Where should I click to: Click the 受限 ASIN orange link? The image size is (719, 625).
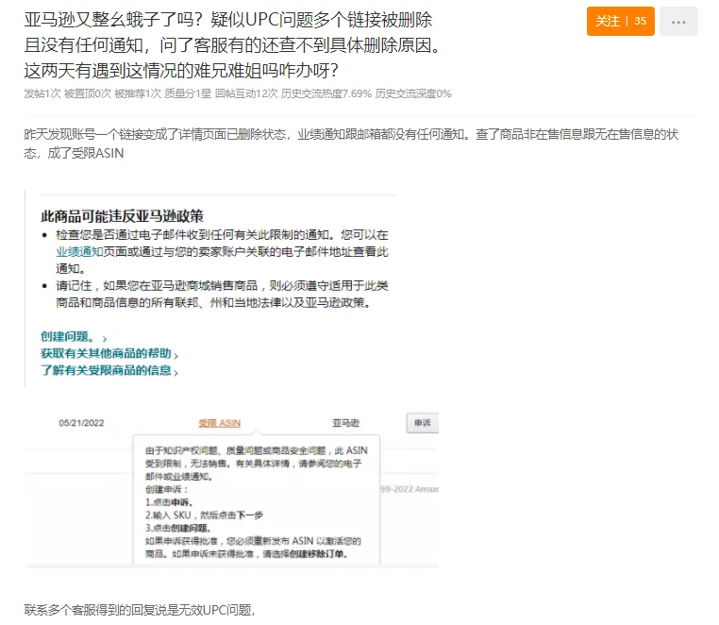pyautogui.click(x=219, y=423)
